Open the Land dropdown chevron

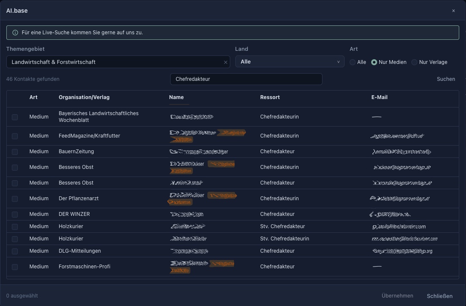338,62
